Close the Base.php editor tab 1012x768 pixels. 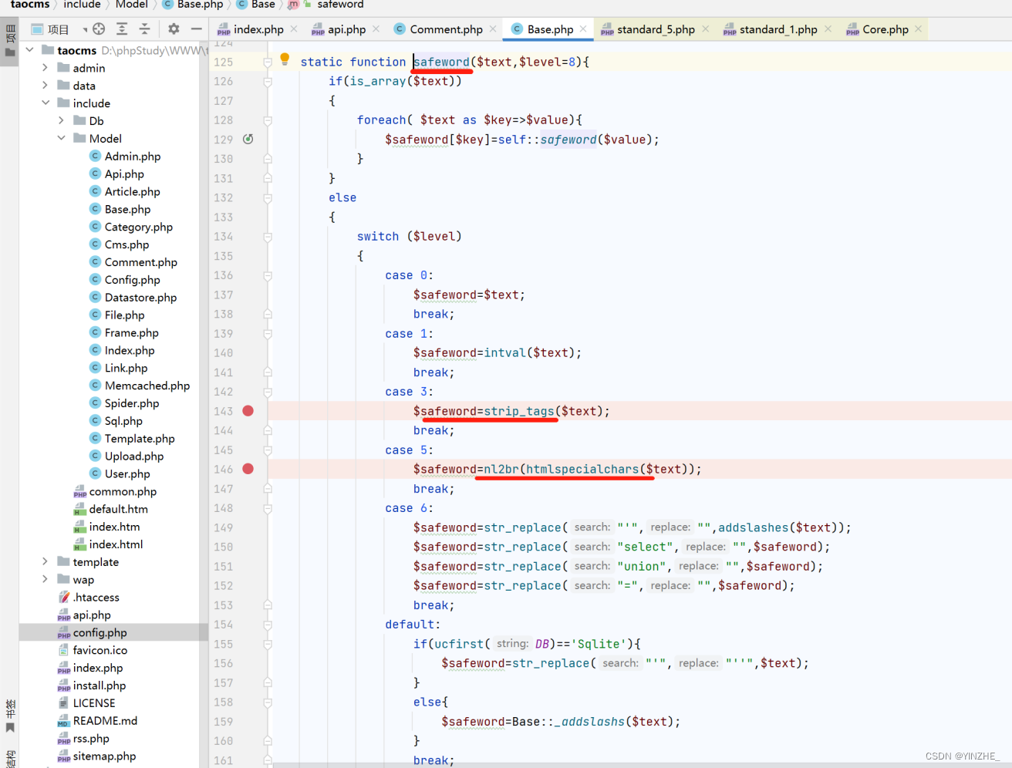[583, 29]
